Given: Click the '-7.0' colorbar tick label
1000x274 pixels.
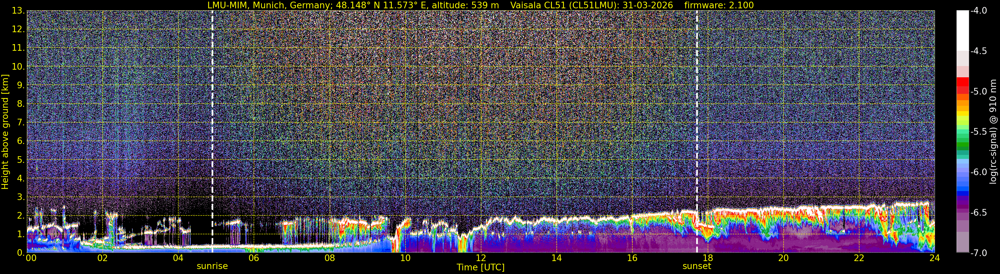Looking at the screenshot, I should pos(978,253).
